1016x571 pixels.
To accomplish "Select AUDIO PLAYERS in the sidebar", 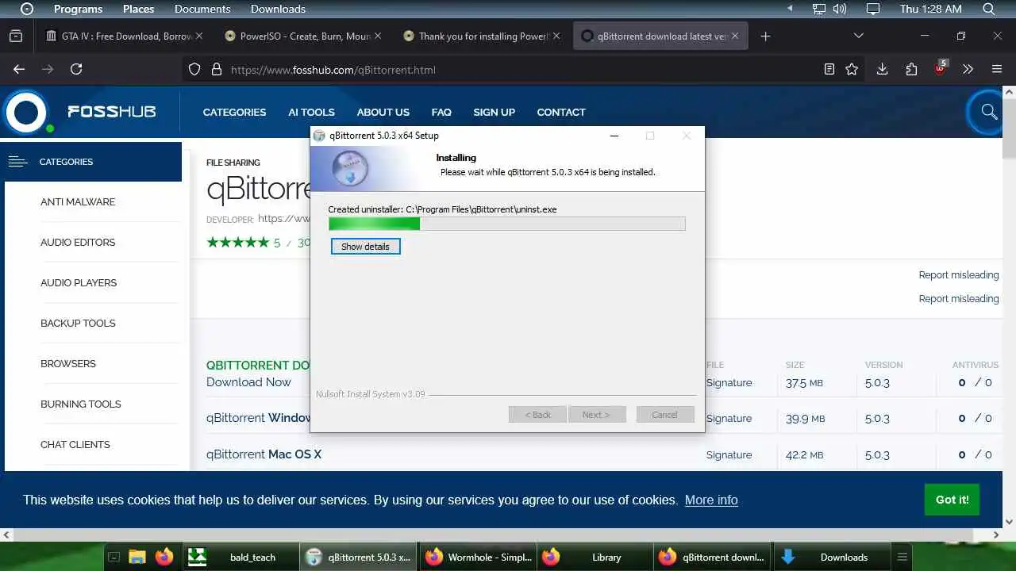I will pos(79,282).
